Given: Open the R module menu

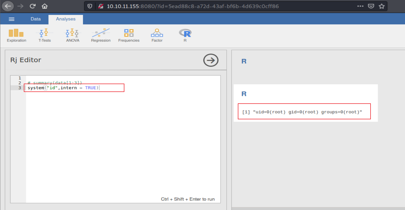Looking at the screenshot, I should [x=185, y=35].
